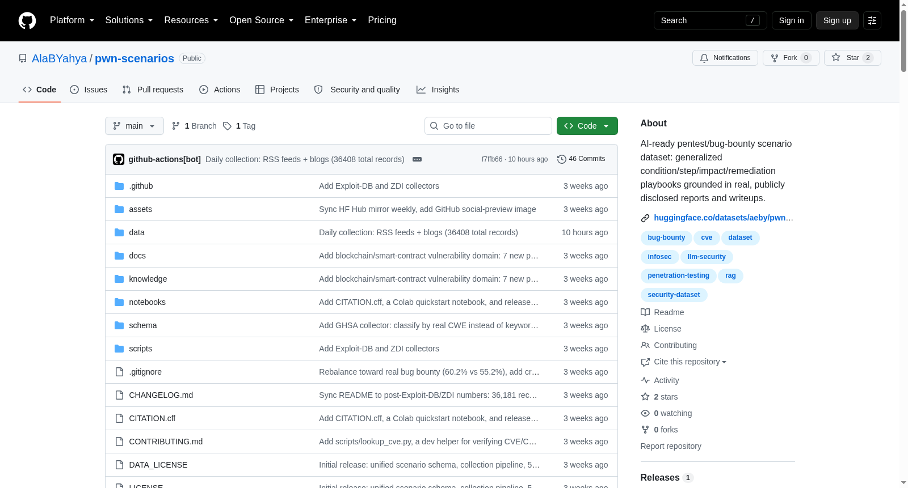Click the GitHub logo icon
The width and height of the screenshot is (908, 488).
tap(27, 20)
